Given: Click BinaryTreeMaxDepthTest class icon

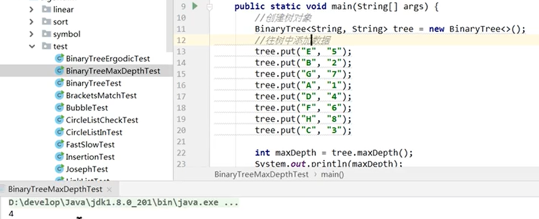Looking at the screenshot, I should pos(60,71).
